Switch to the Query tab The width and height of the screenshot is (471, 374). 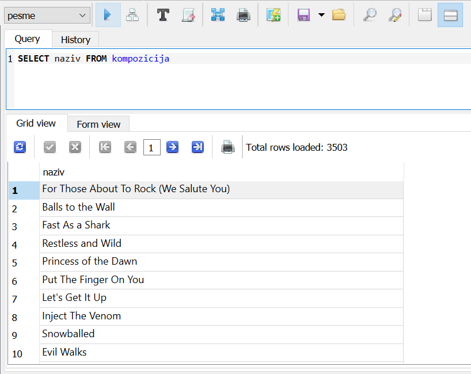[x=27, y=39]
